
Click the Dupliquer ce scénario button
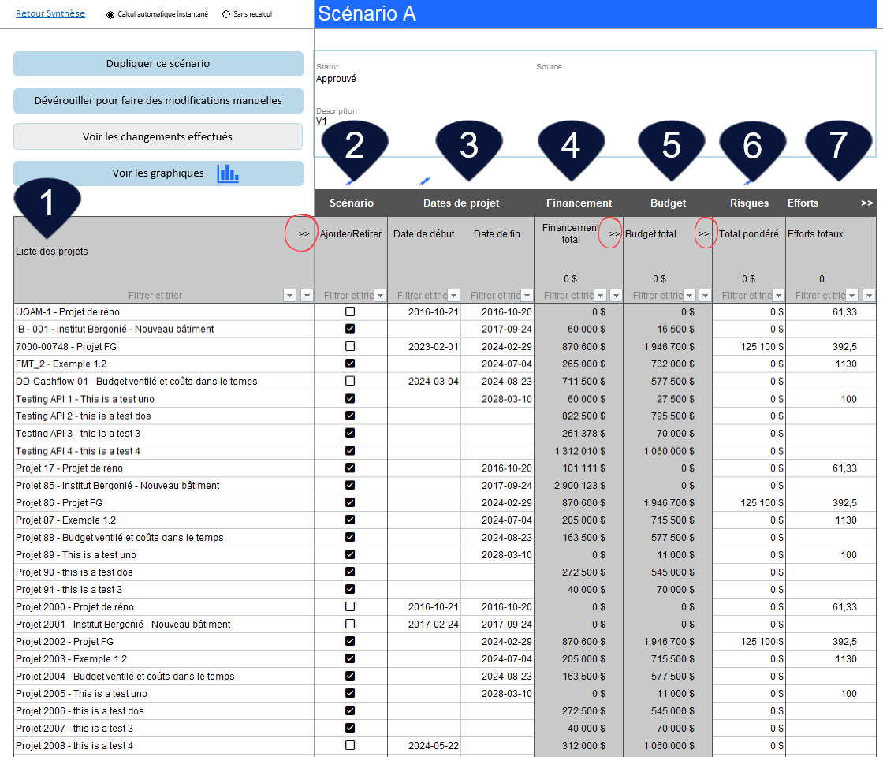coord(158,64)
